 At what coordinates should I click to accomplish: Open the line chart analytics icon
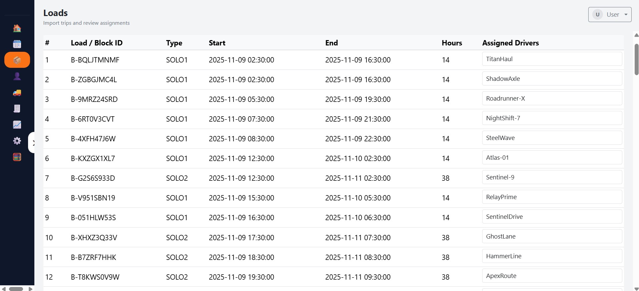click(17, 125)
